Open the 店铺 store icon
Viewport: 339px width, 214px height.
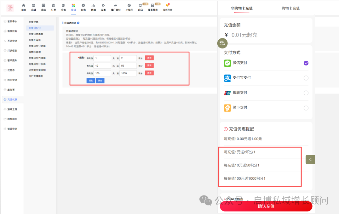tap(33, 6)
